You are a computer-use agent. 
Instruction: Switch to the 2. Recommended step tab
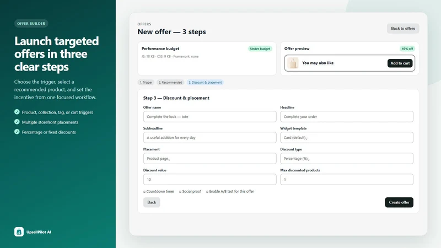click(x=170, y=82)
